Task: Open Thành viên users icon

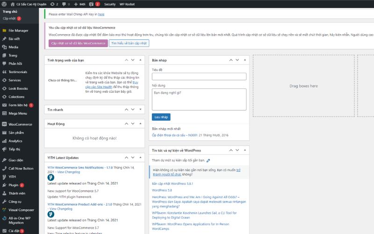Action: click(4, 193)
